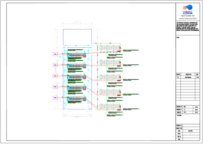This screenshot has height=144, width=203.
Task: Click the copyright notice text under the logo
Action: point(188,27)
